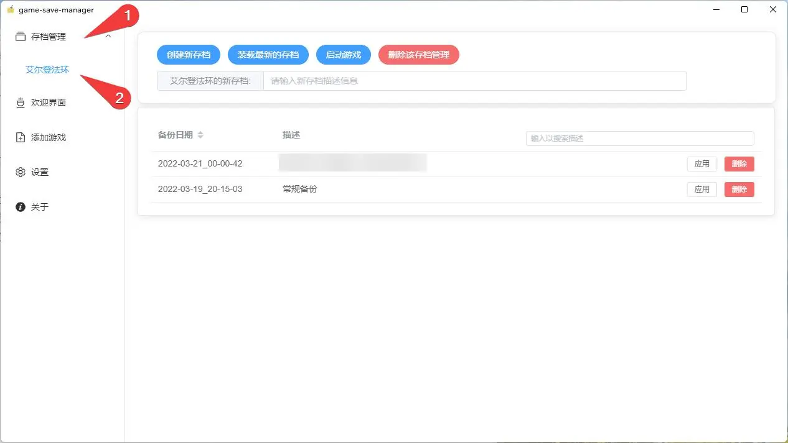Open the 关于 page
The width and height of the screenshot is (788, 443).
(x=40, y=207)
